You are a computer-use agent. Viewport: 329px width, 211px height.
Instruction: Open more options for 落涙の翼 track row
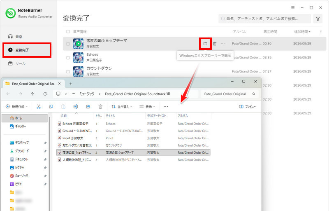pyautogui.click(x=223, y=44)
